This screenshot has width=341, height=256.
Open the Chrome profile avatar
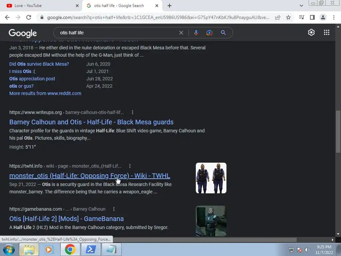(x=323, y=17)
